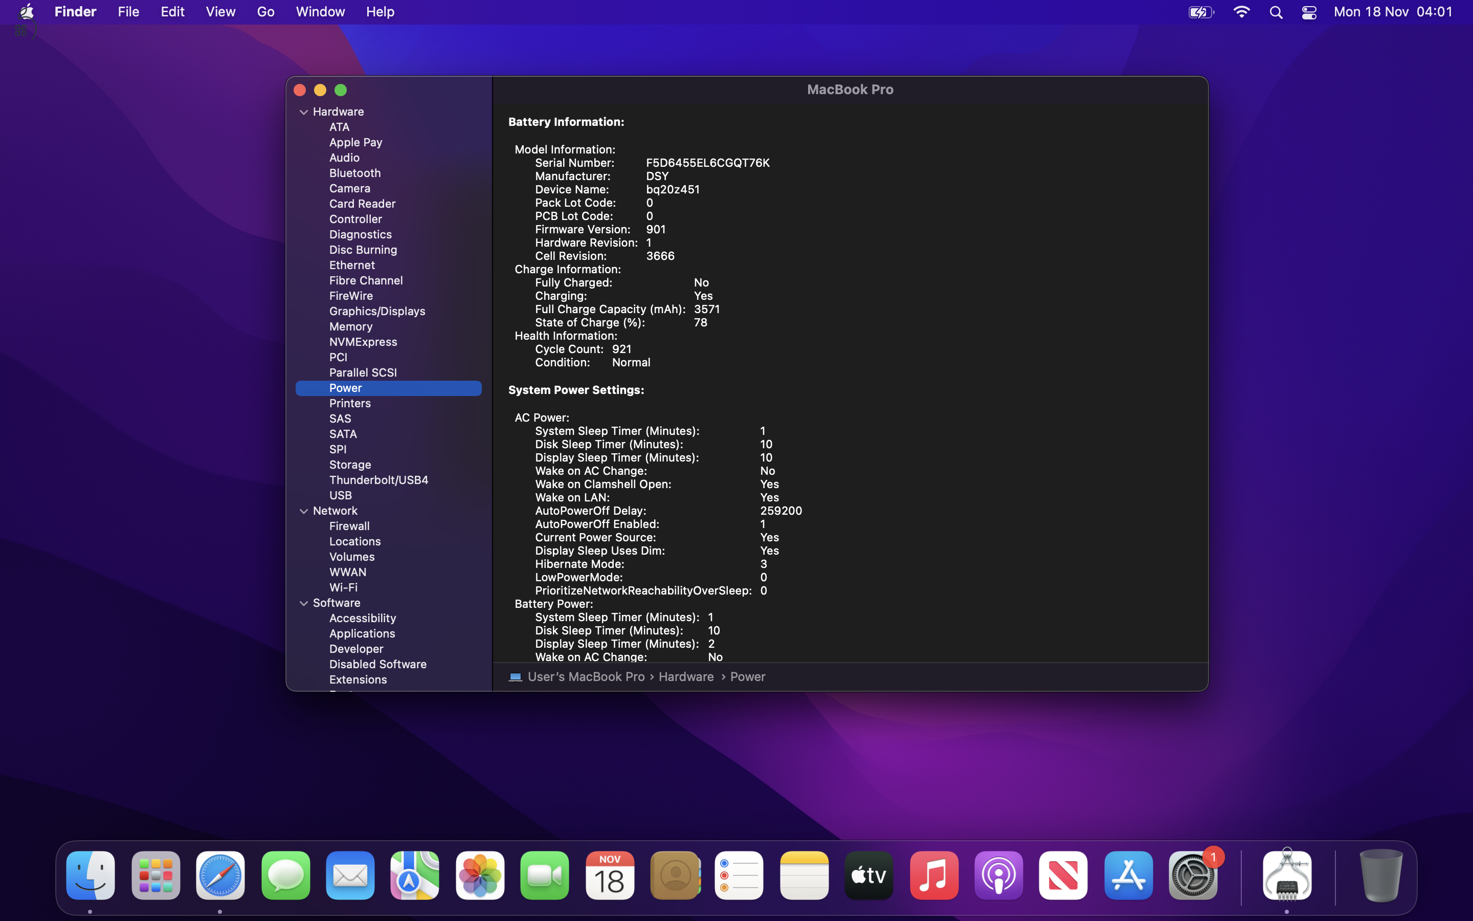Select Applications under Software
The height and width of the screenshot is (921, 1473).
coord(362,633)
